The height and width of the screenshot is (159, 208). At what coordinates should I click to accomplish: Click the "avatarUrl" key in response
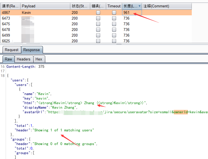[33, 112]
